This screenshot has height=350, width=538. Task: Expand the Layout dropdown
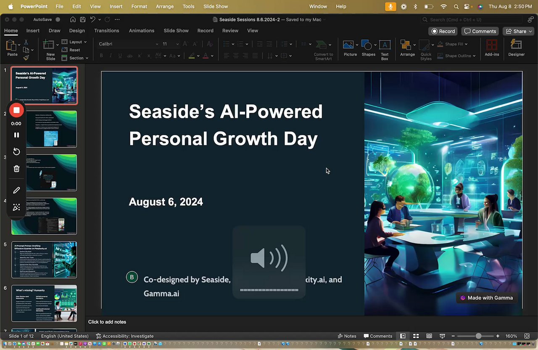click(x=75, y=42)
